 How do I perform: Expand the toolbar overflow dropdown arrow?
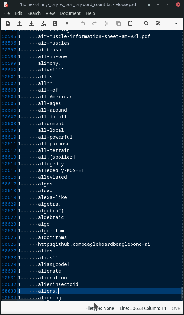176,24
